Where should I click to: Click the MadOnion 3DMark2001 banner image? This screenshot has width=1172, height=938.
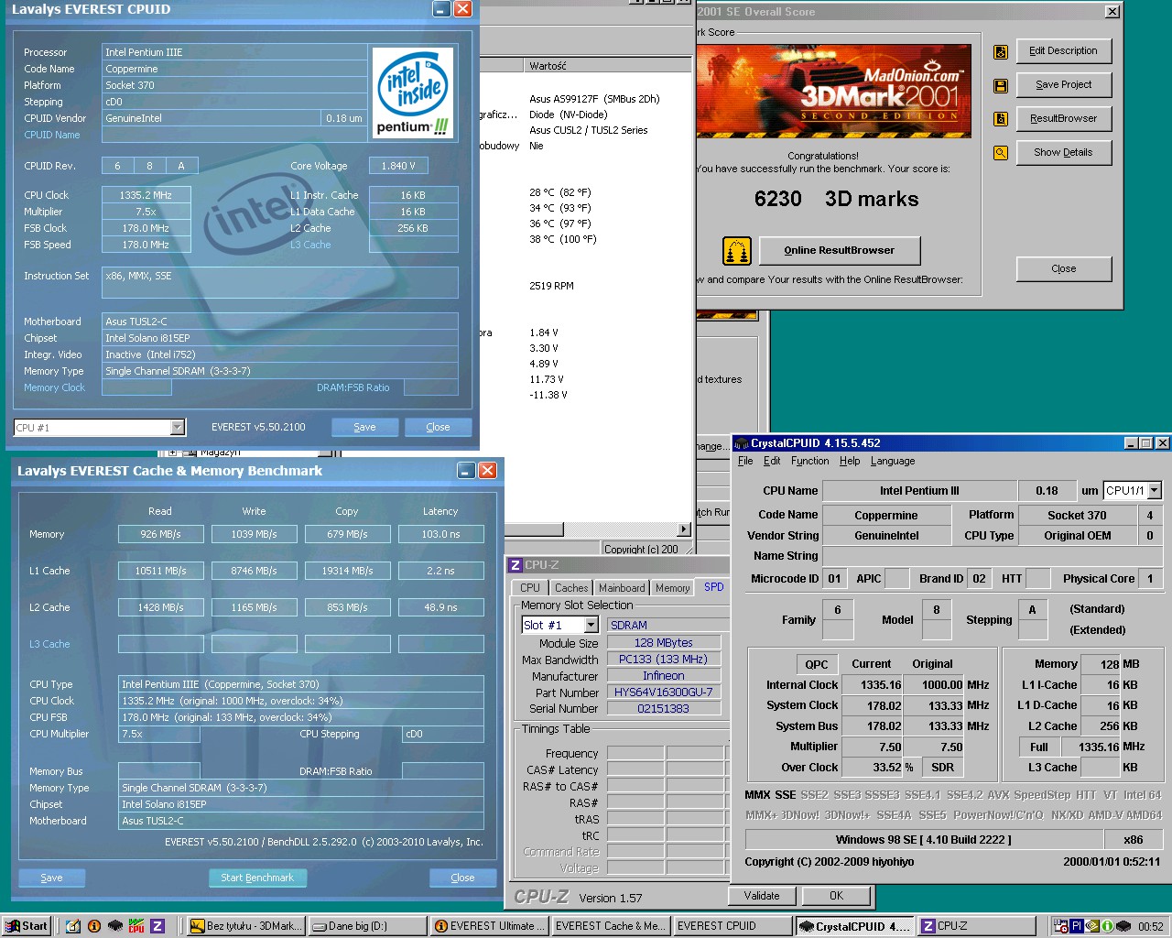click(834, 91)
